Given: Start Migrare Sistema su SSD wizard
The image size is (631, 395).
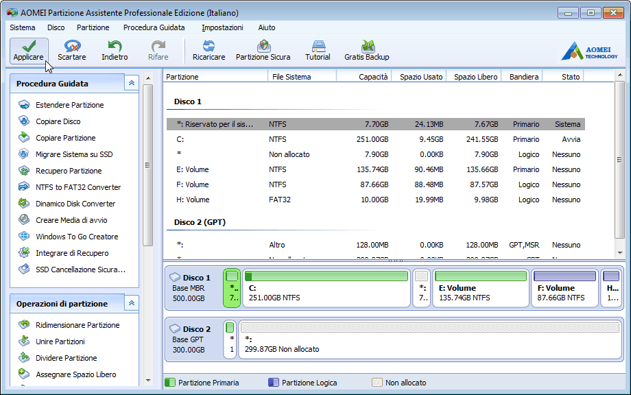Looking at the screenshot, I should click(x=74, y=154).
